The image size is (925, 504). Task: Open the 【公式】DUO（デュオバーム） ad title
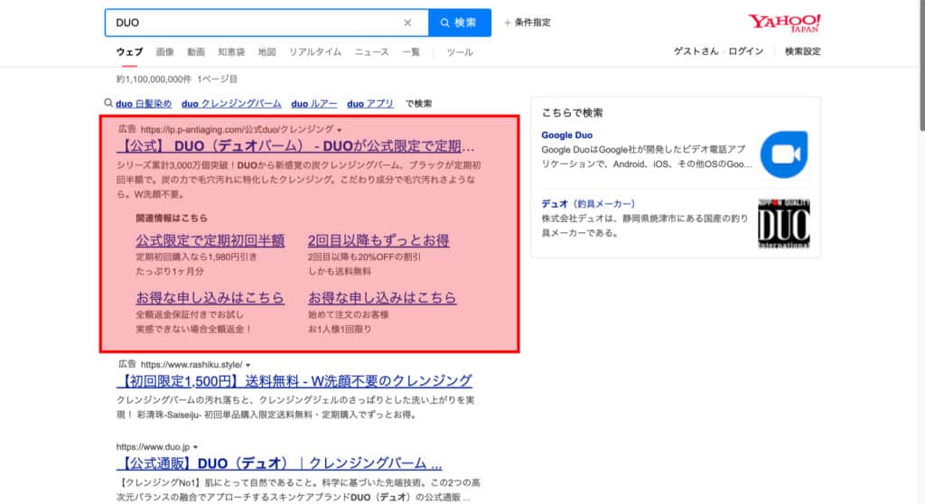[295, 145]
